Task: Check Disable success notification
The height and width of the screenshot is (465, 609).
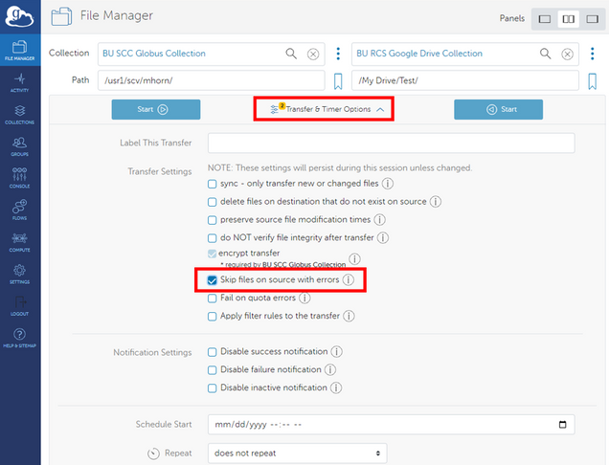Action: coord(212,352)
